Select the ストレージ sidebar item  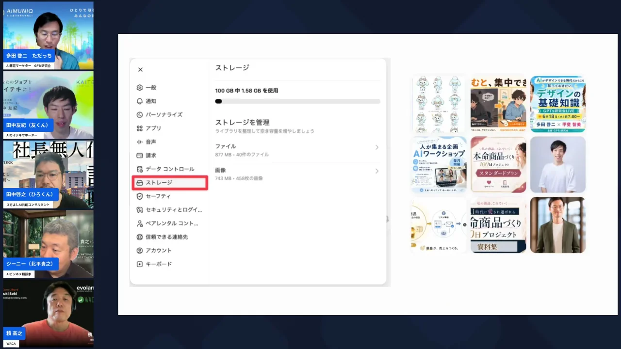point(170,183)
